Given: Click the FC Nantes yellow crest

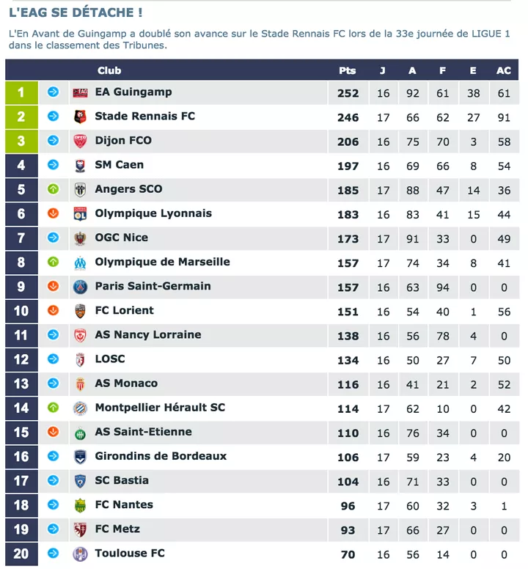Looking at the screenshot, I should click(80, 505).
